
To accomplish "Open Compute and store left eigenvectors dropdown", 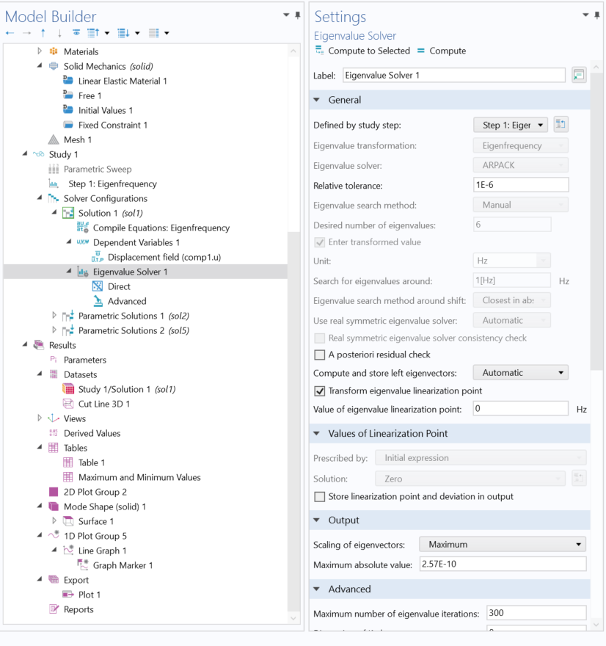I will [x=520, y=372].
